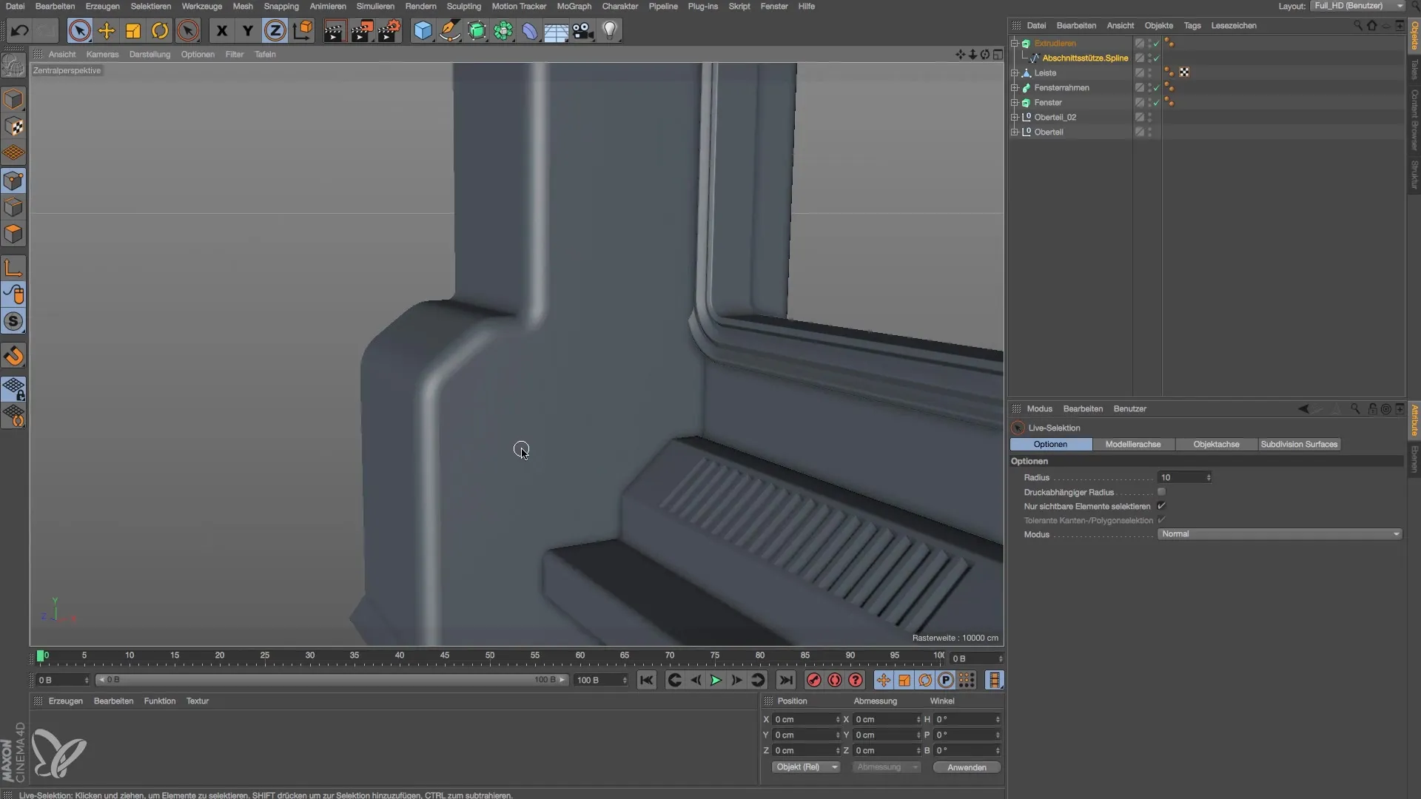Uncheck Nur sichtbare Elemente selektieren

click(1161, 506)
